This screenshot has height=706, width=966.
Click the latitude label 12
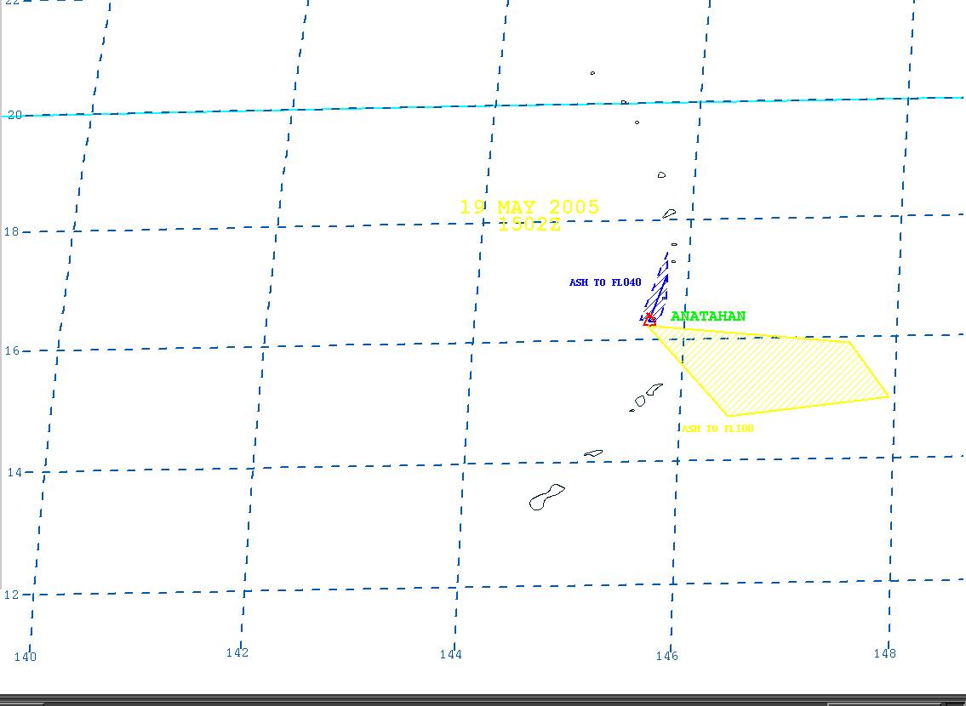pos(13,595)
